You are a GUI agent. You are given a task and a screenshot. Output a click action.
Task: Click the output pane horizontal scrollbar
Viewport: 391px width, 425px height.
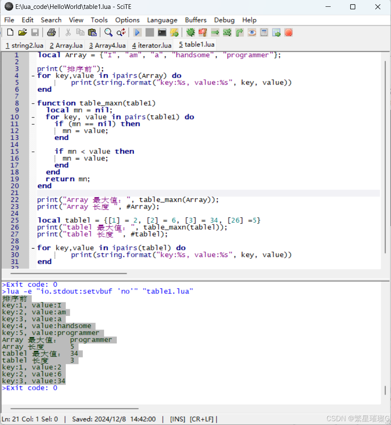click(x=74, y=408)
